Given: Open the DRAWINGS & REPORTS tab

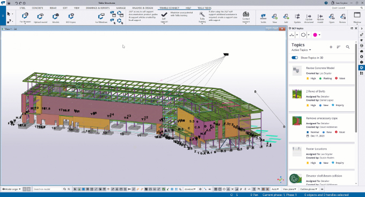Looking at the screenshot, I should (x=98, y=8).
